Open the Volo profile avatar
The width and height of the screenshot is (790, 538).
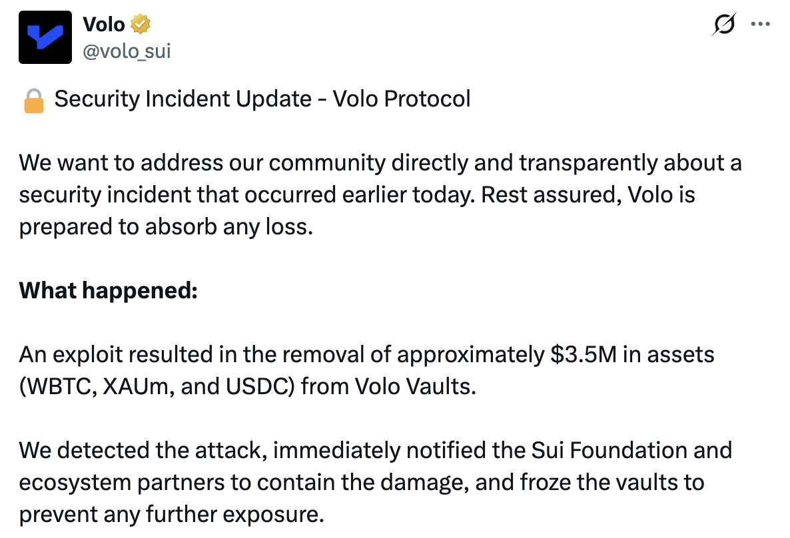pos(45,37)
